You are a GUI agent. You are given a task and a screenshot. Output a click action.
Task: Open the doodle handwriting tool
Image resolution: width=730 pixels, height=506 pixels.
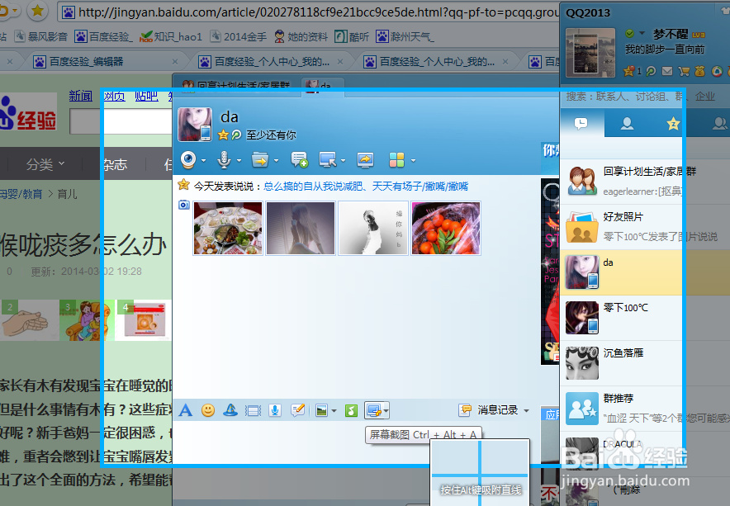296,410
